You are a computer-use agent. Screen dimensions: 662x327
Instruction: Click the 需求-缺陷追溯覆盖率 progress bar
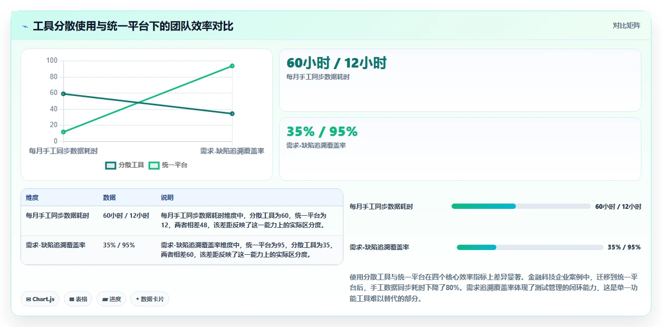530,247
